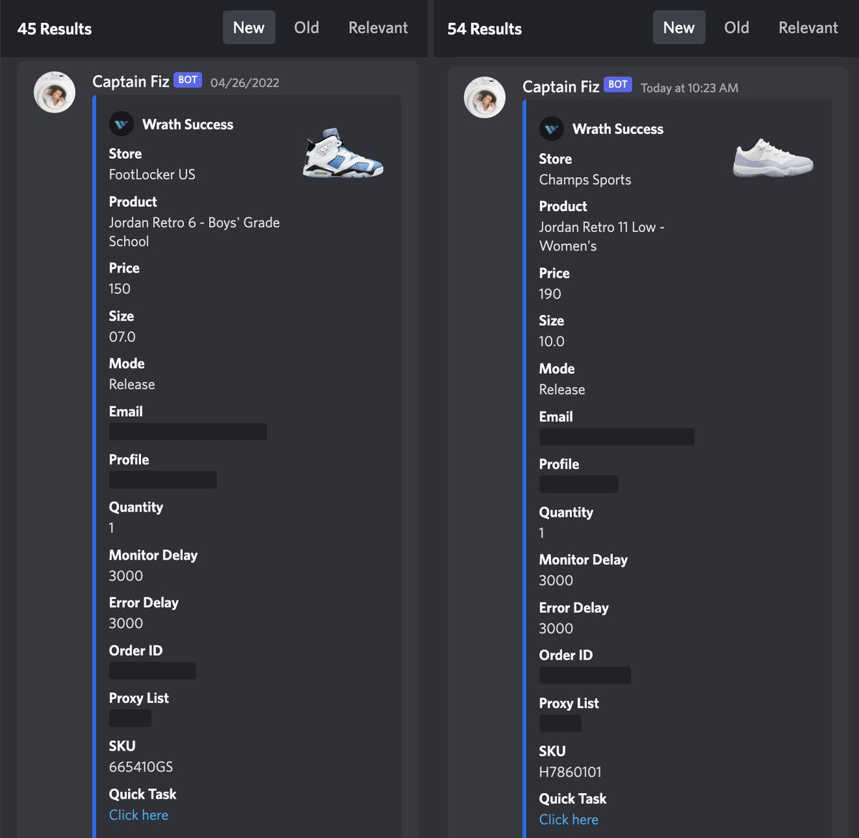This screenshot has width=859, height=838.
Task: Click price value 190
Action: coord(550,294)
